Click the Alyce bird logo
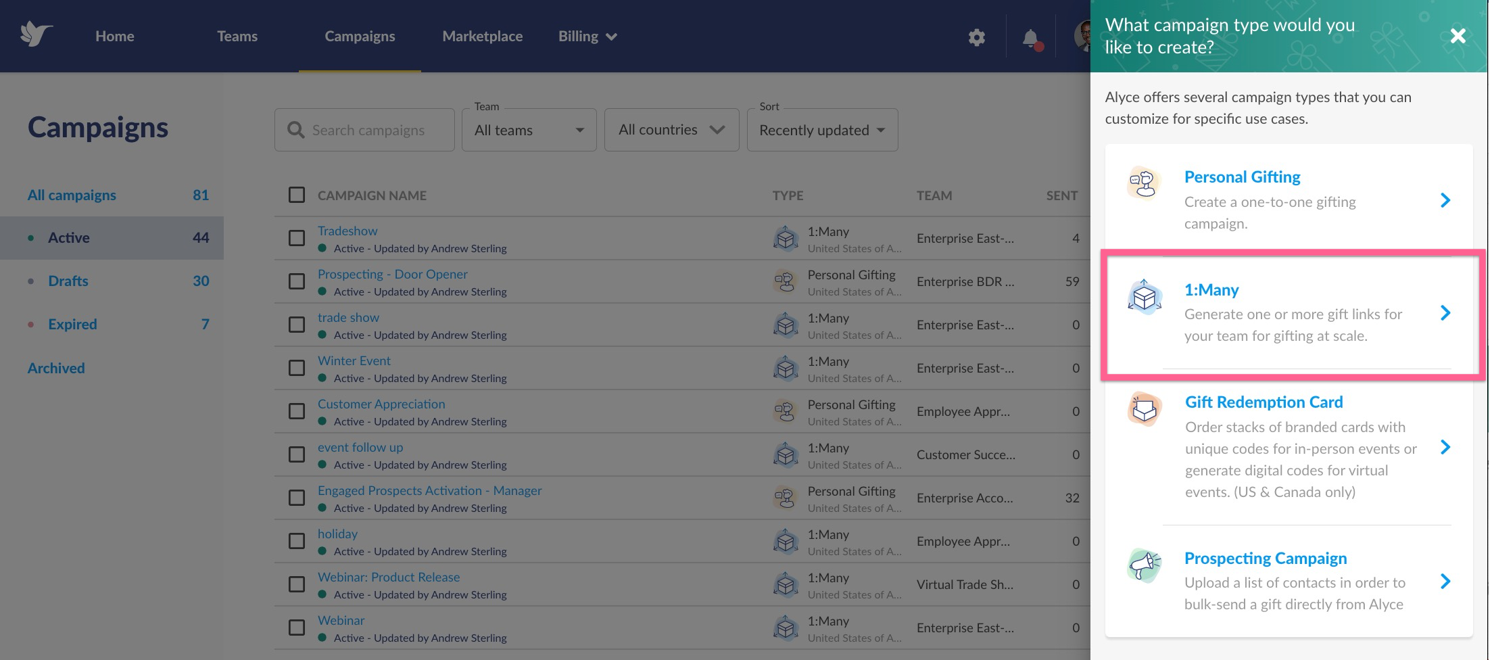 click(37, 34)
